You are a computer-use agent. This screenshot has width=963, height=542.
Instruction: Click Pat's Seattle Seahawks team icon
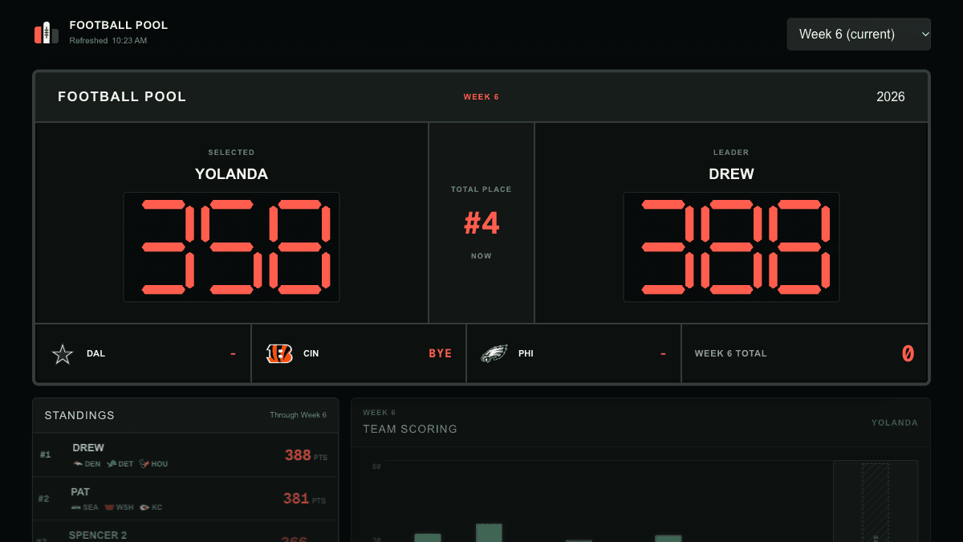tap(76, 507)
